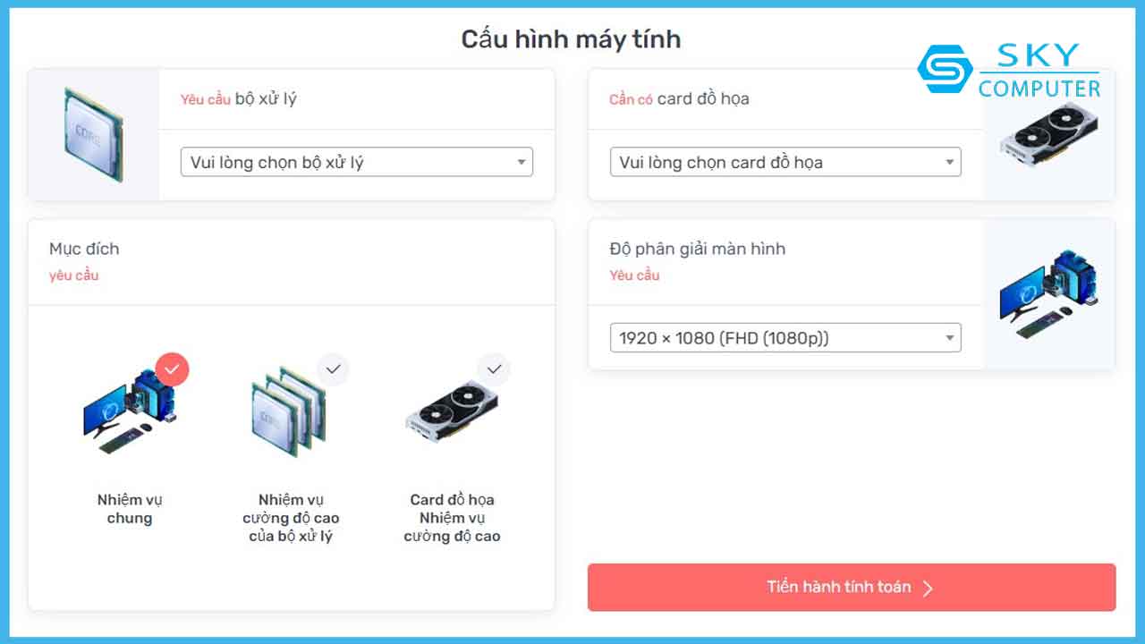The width and height of the screenshot is (1145, 644).
Task: Click the Tiến hành tính toán button
Action: [851, 588]
